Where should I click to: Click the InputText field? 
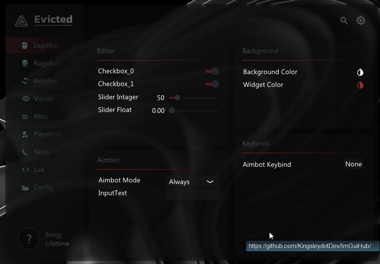[x=192, y=194]
